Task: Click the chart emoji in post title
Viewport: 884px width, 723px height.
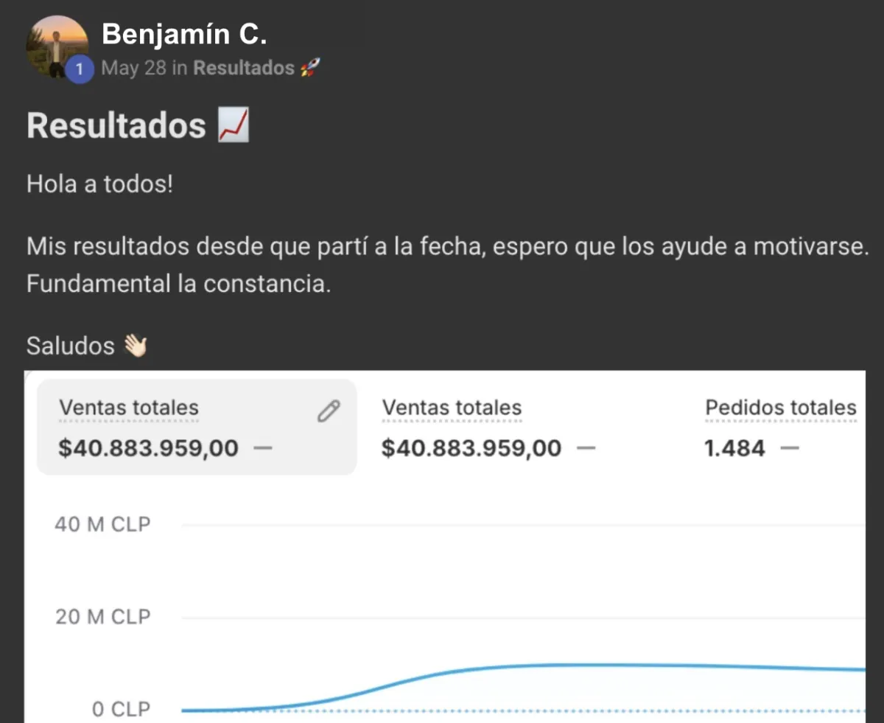Action: coord(234,126)
